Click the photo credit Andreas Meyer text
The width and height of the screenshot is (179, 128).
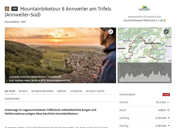pyautogui.click(x=40, y=80)
